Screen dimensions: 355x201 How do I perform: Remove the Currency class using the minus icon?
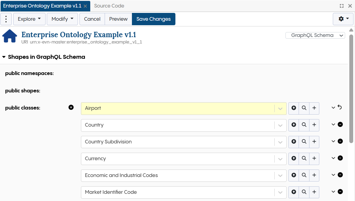[x=340, y=158]
